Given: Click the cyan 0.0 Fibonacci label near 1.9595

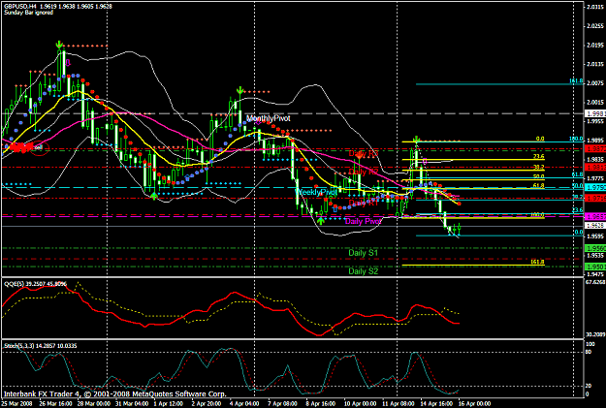Looking at the screenshot, I should point(579,233).
